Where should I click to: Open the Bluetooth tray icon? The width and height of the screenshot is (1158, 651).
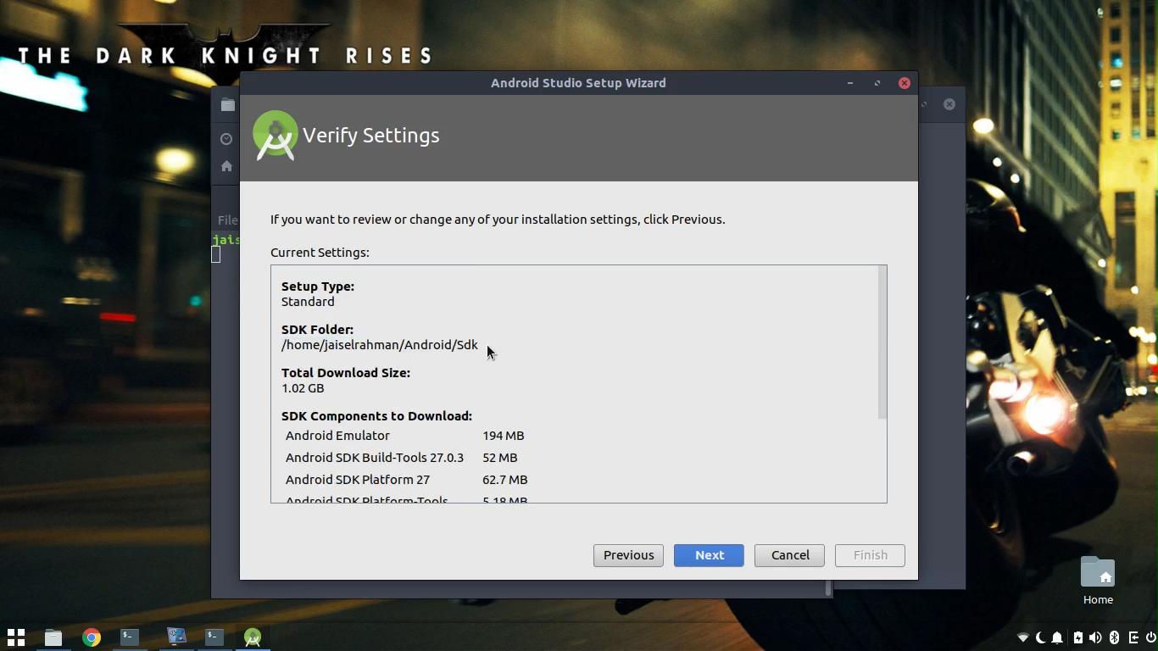(x=1115, y=637)
